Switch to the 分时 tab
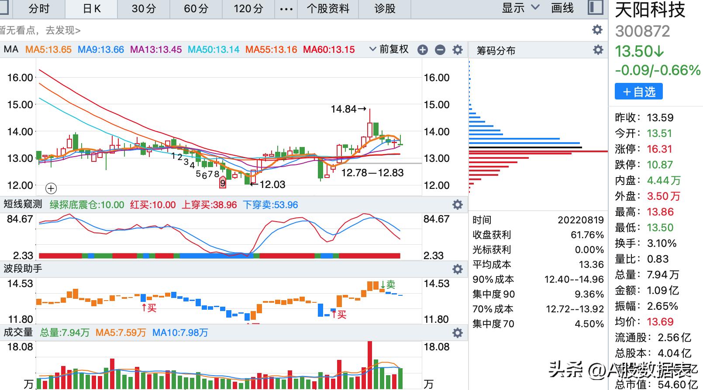This screenshot has height=390, width=703. [x=39, y=9]
